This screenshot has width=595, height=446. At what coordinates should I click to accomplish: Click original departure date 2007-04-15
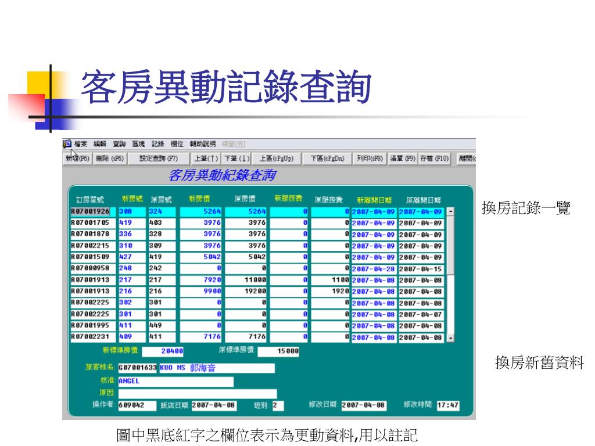tap(421, 268)
